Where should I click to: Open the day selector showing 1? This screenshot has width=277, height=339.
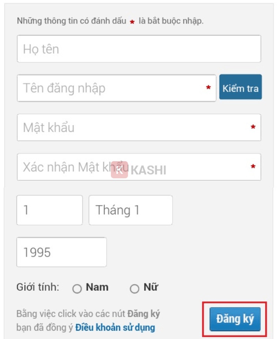coord(50,210)
